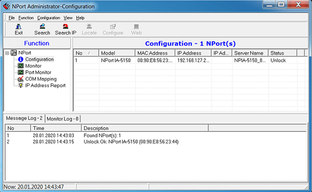
Task: Maximize the NPort Administrator window
Action: [281, 5]
